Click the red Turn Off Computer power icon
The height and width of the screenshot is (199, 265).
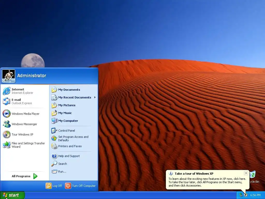68,186
